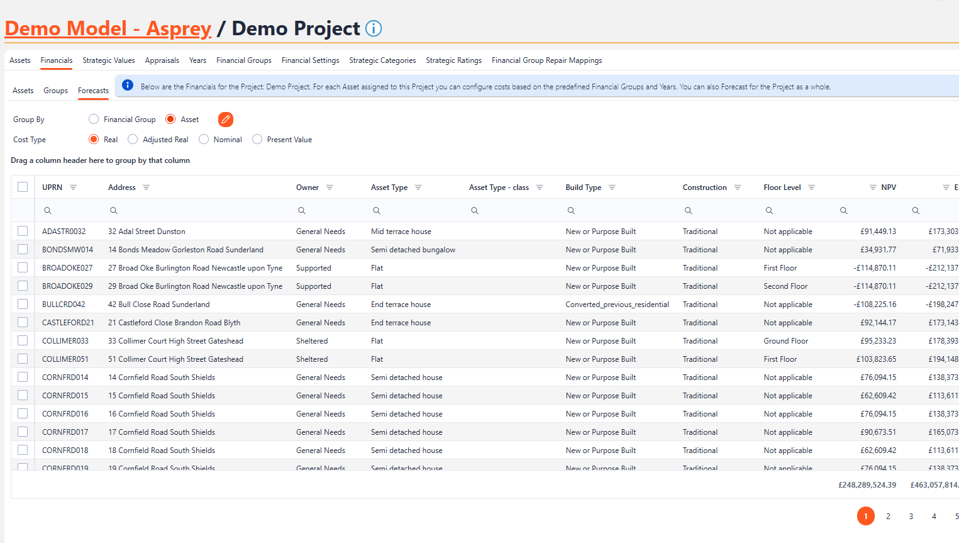
Task: Tick the checkbox for ADASTR0032 row
Action: click(23, 232)
